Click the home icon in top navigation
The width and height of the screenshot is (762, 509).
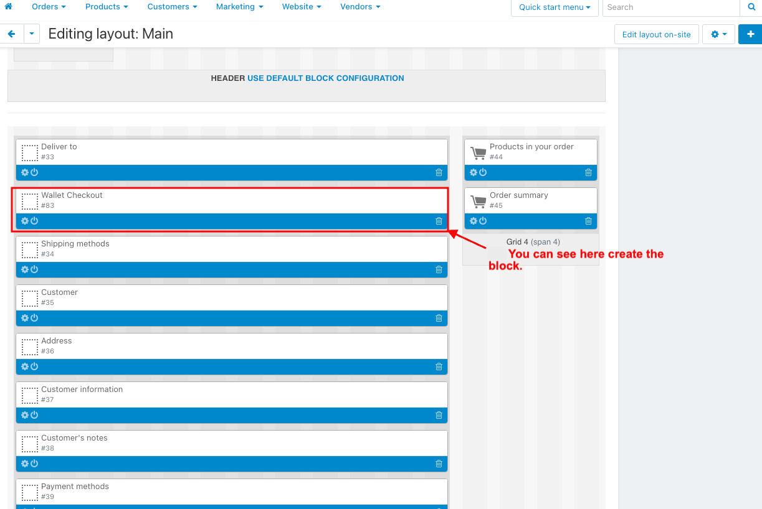(9, 7)
